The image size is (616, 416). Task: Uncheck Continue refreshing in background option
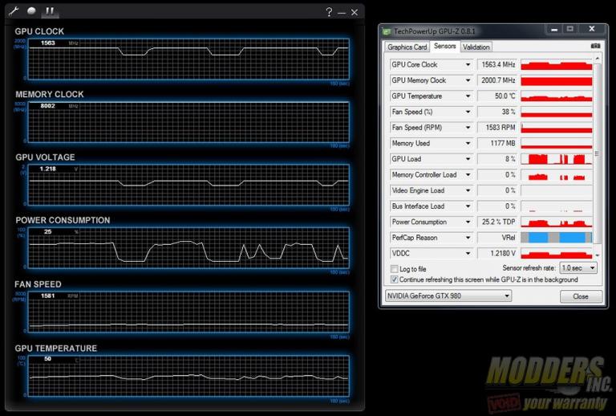(x=394, y=279)
